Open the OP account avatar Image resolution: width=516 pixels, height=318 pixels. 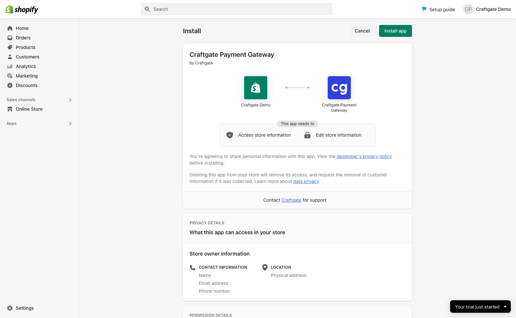point(468,9)
